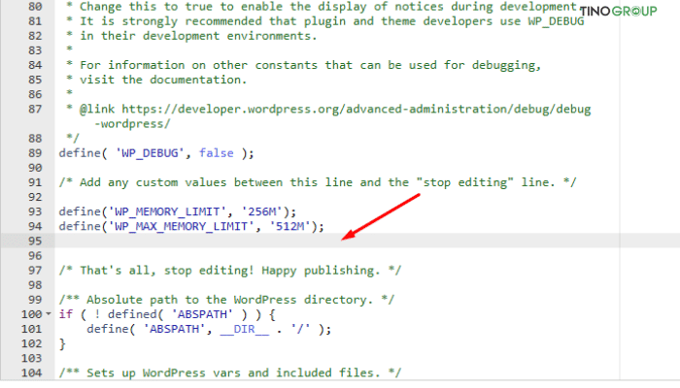Click the developer.wordpress.org URL on line 87
Screen dimensions: 680x388
click(x=356, y=109)
